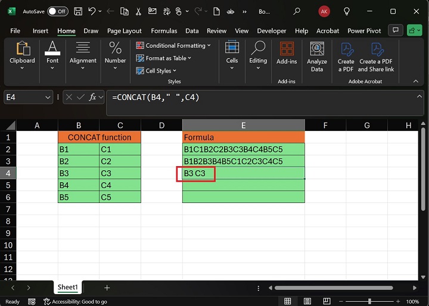The image size is (429, 306).
Task: Click the Save icon in title bar
Action: [x=78, y=11]
